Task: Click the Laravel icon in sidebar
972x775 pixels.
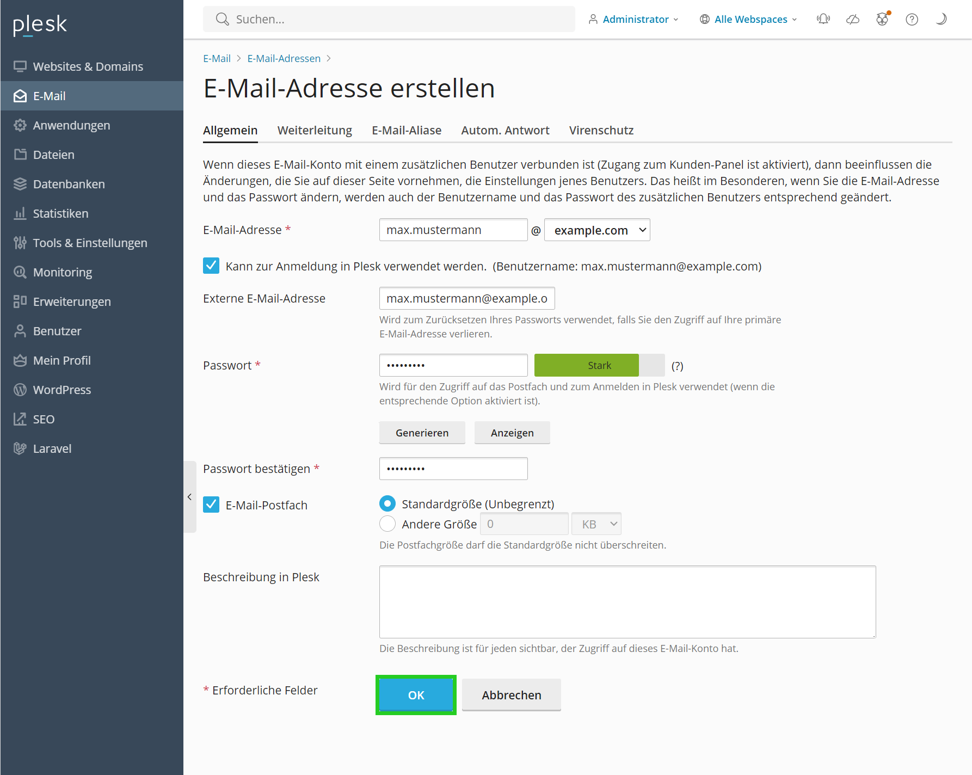Action: [x=20, y=448]
